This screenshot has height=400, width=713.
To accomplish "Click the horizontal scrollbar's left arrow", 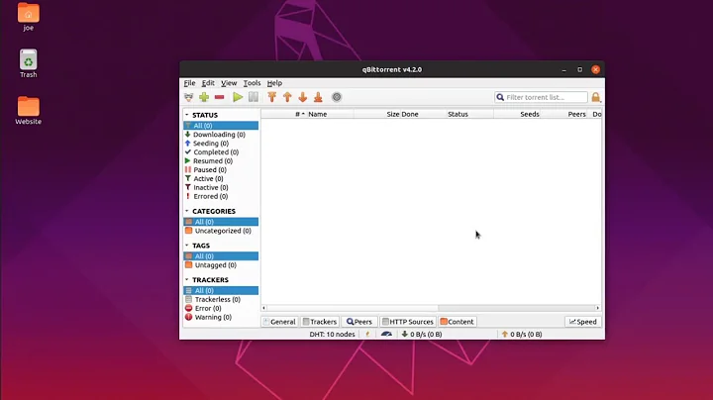I will pyautogui.click(x=263, y=308).
